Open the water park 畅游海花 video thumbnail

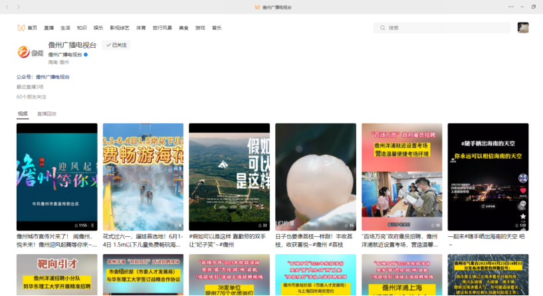tap(143, 177)
